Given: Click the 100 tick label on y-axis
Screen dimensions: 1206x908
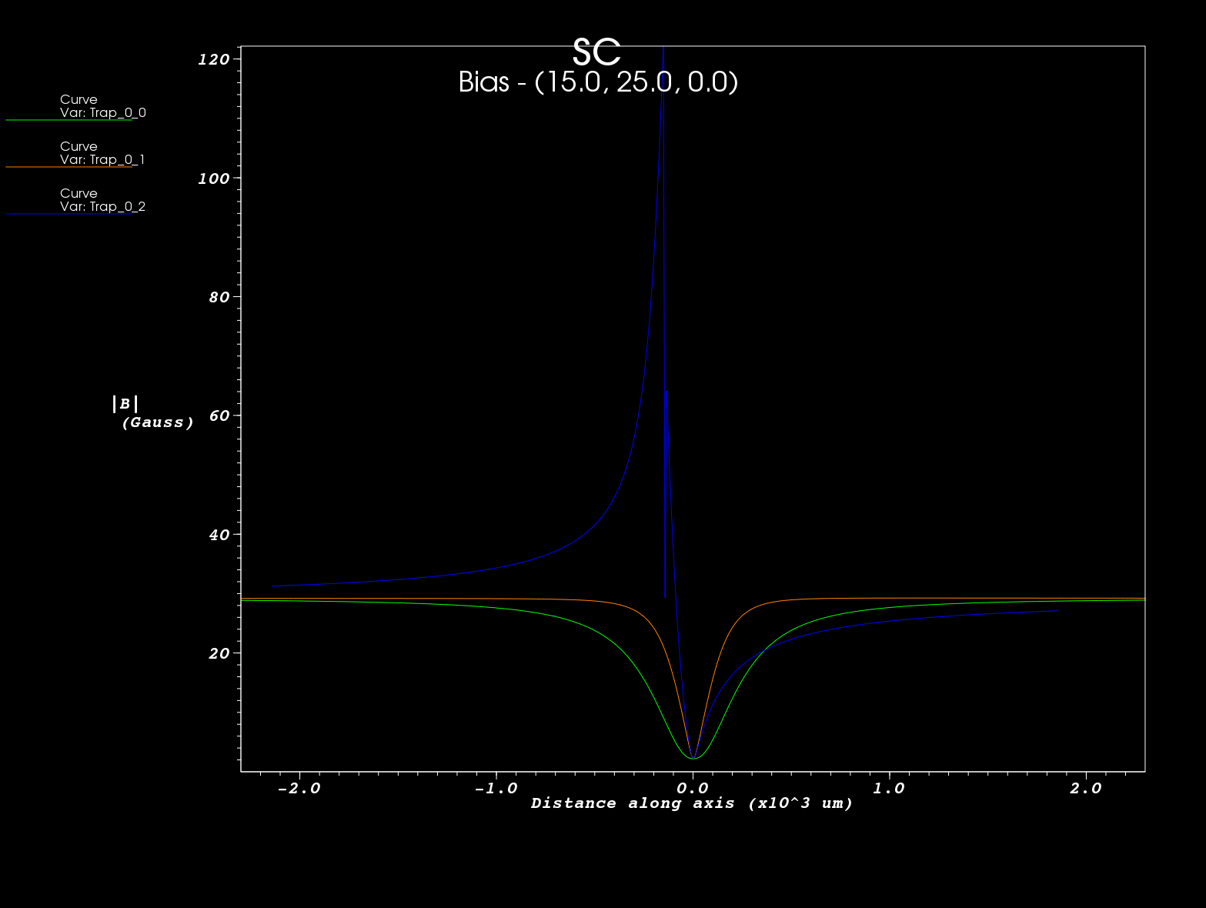Looking at the screenshot, I should pos(213,179).
